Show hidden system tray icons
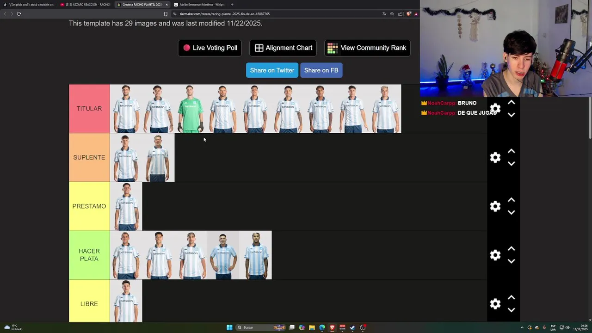Screen dimensions: 592x333 point(522,327)
